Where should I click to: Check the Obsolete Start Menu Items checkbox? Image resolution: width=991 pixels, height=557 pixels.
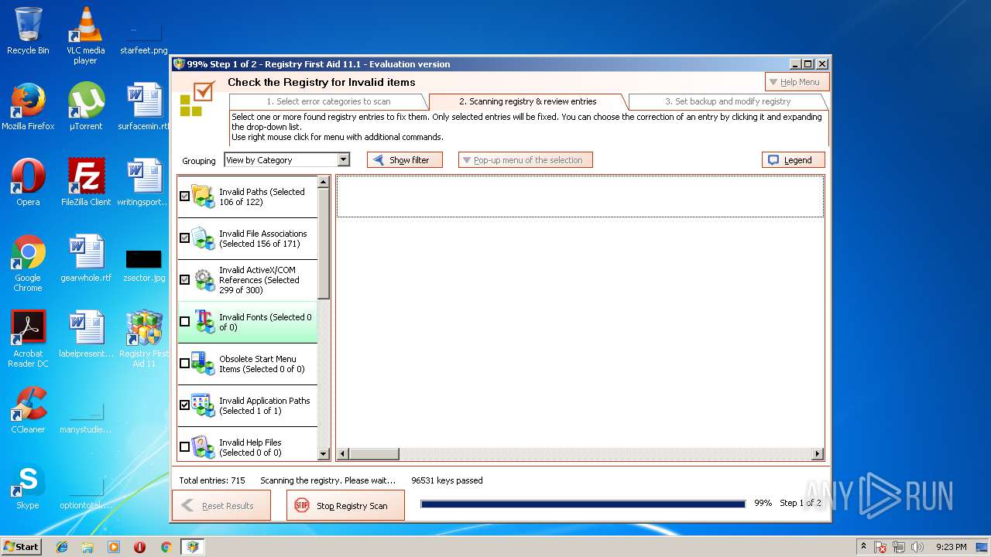click(x=184, y=364)
